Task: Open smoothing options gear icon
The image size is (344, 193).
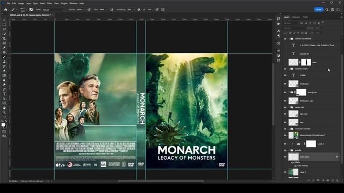Action: (x=139, y=10)
